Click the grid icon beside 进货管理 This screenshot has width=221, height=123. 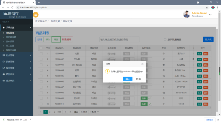tap(4, 55)
